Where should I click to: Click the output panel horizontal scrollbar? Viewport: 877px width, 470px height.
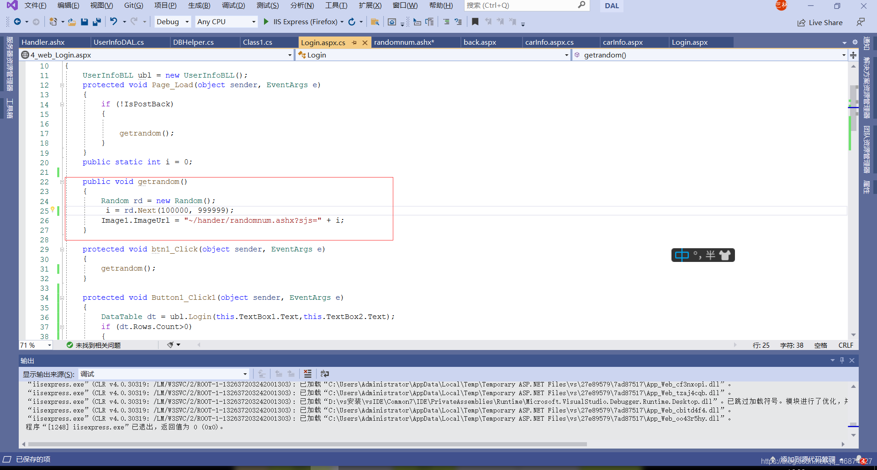tap(307, 444)
